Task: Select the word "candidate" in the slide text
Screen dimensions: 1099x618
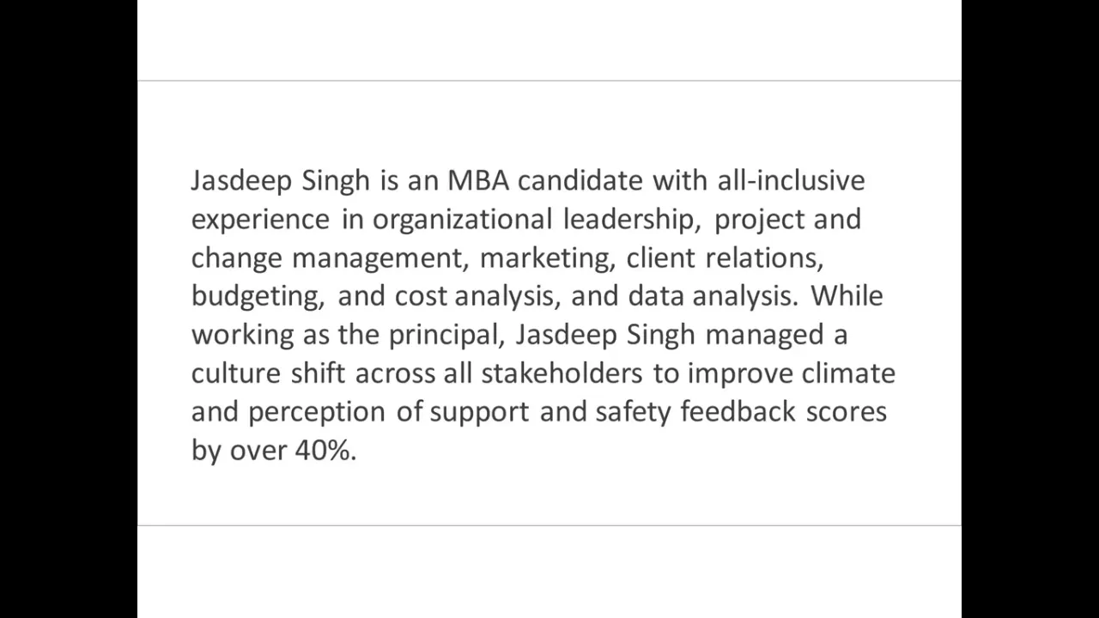Action: [580, 180]
